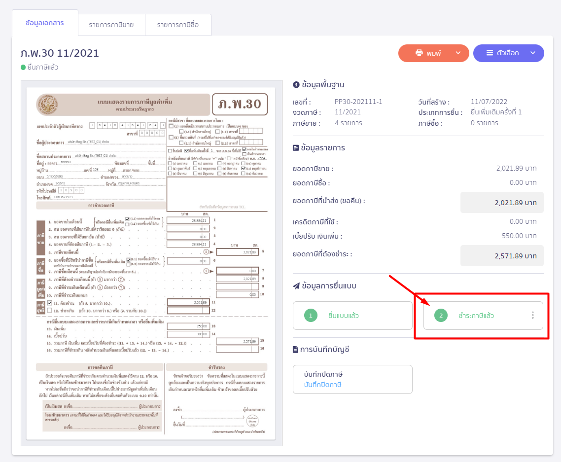Viewport: 561px width, 462px height.
Task: Click the list icon beside ข้อมูลรายการ heading
Action: 296,147
